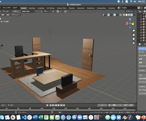The image size is (146, 121).
Task: Open the オプション dropdown
Action: 130,11
